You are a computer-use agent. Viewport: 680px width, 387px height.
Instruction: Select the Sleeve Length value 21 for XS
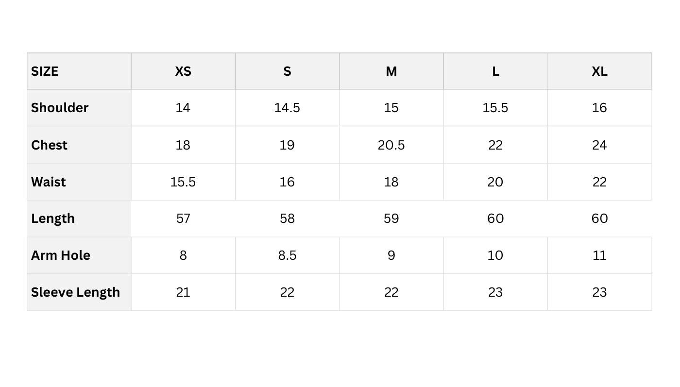point(183,292)
